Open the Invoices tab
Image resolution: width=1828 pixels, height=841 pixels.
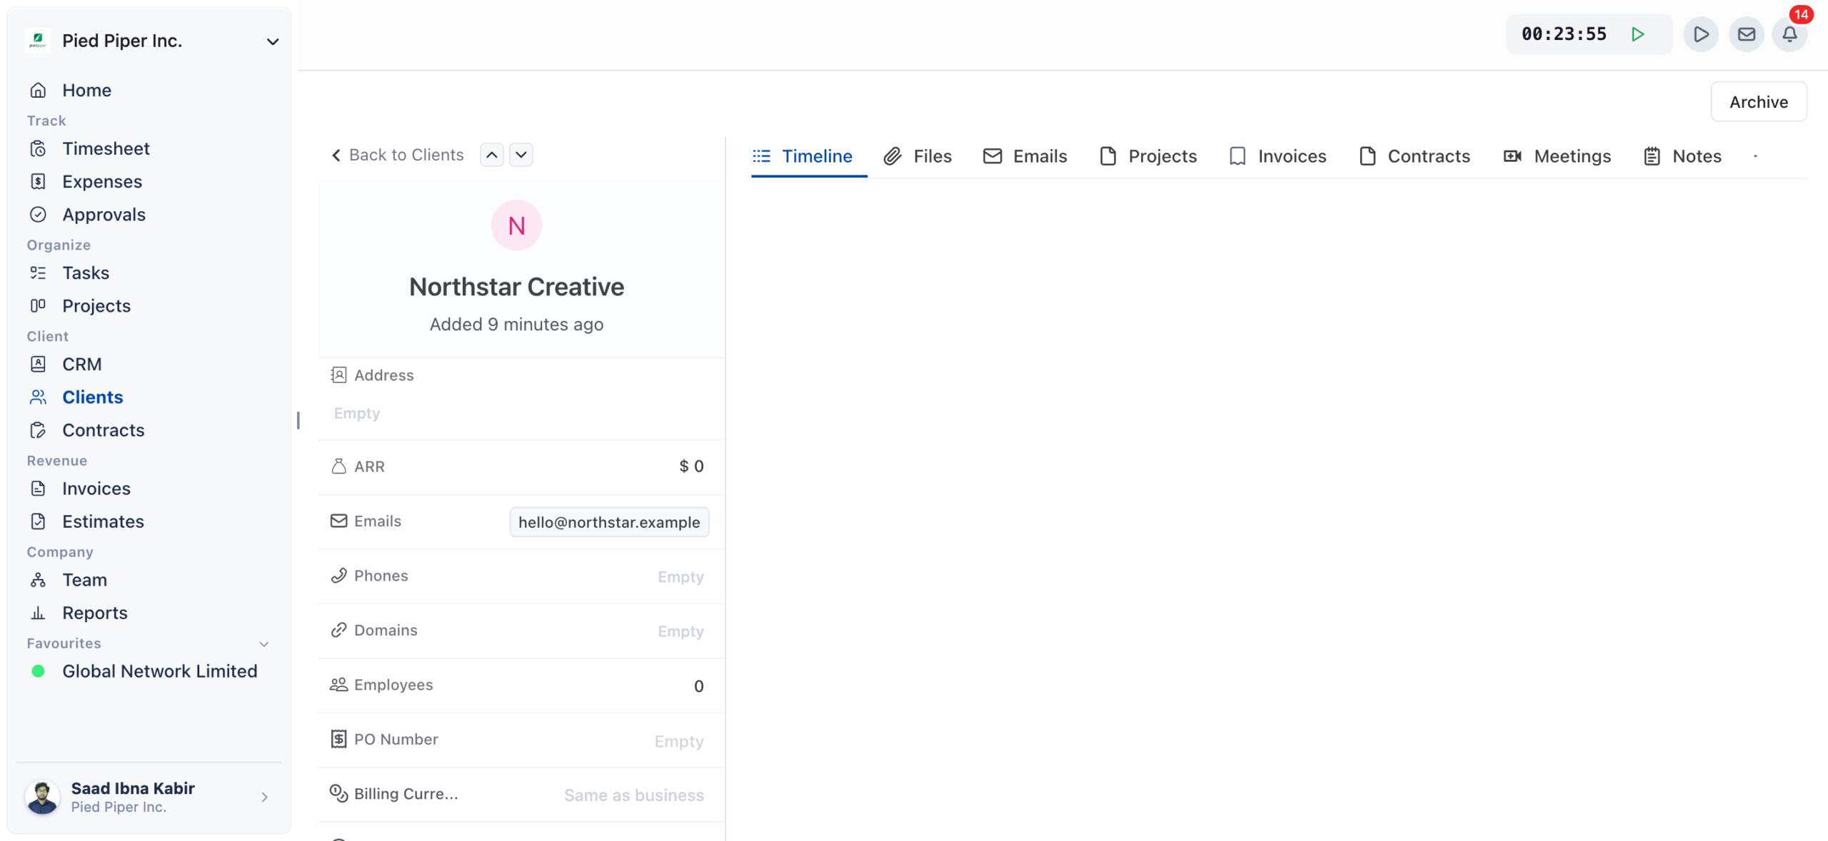point(1277,156)
